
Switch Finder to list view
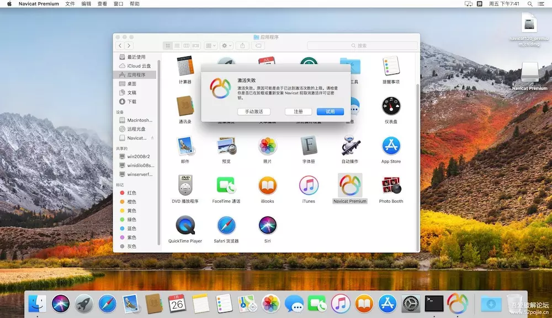(177, 45)
